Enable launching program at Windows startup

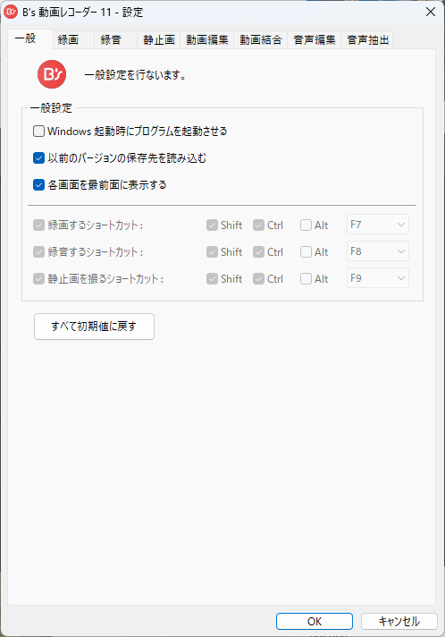point(38,132)
